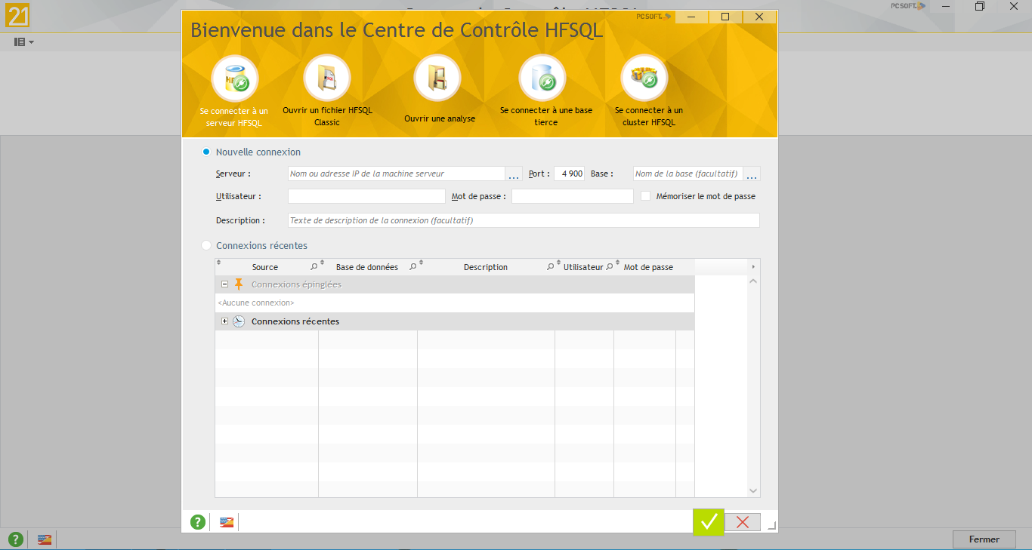Open the panel layout dropdown in the main window
1032x550 pixels.
click(x=24, y=42)
